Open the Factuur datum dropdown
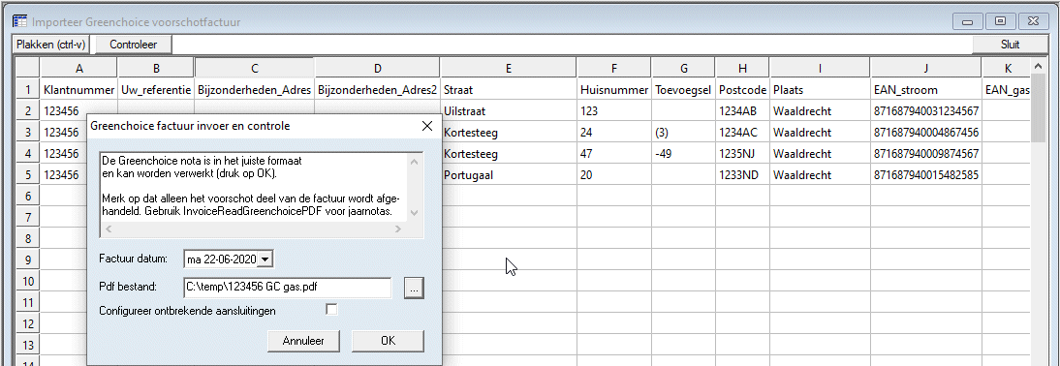The width and height of the screenshot is (1060, 366). coord(265,259)
